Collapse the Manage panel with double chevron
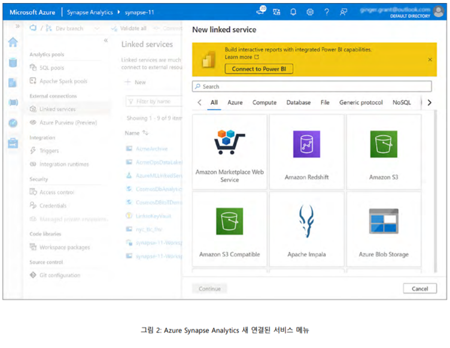The height and width of the screenshot is (348, 450). [x=106, y=40]
